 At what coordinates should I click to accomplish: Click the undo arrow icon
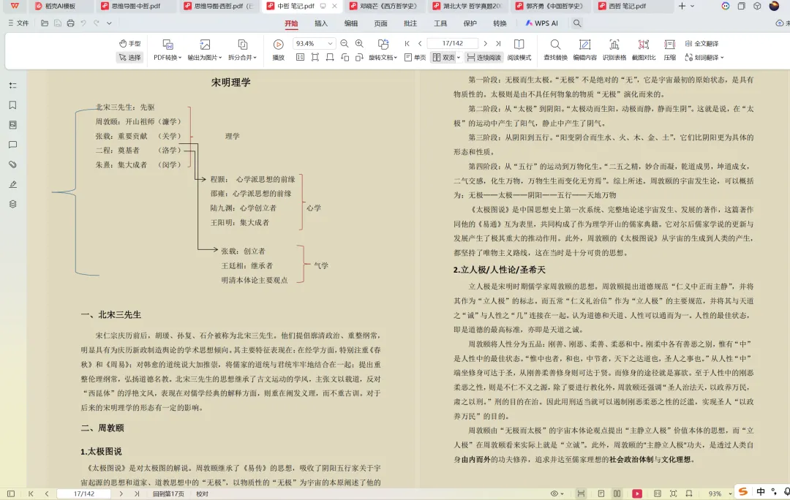[x=83, y=23]
